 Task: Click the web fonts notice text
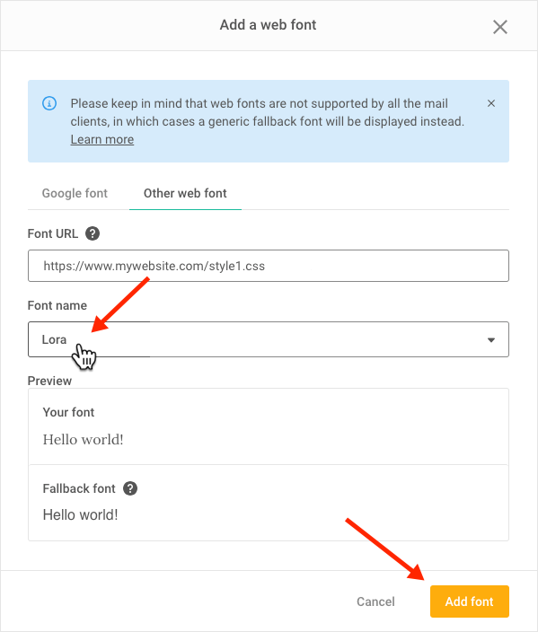[268, 112]
